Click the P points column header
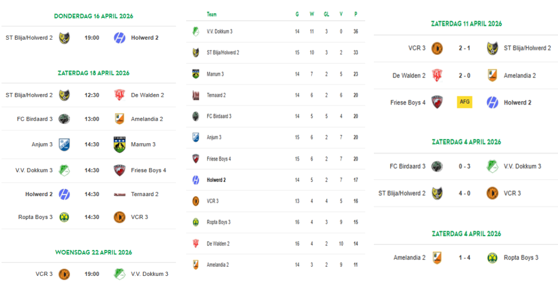Image resolution: width=558 pixels, height=283 pixels. click(355, 15)
